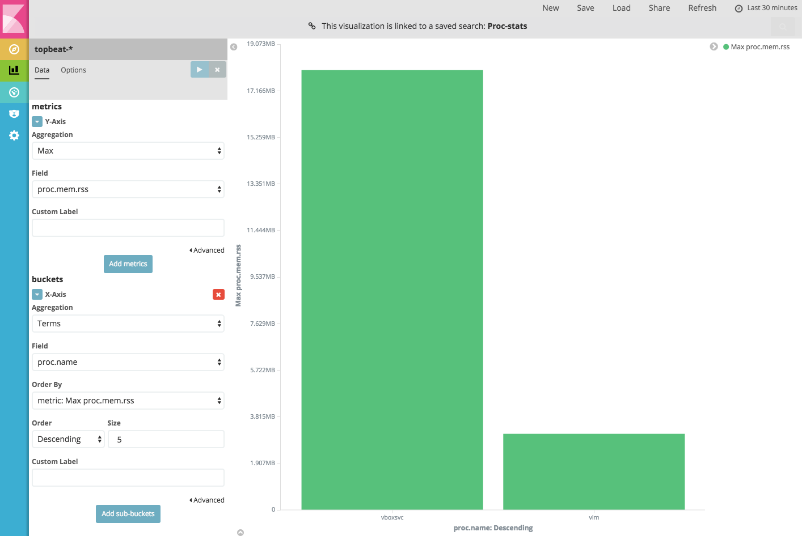
Task: Click Load in the top menu
Action: coord(622,8)
